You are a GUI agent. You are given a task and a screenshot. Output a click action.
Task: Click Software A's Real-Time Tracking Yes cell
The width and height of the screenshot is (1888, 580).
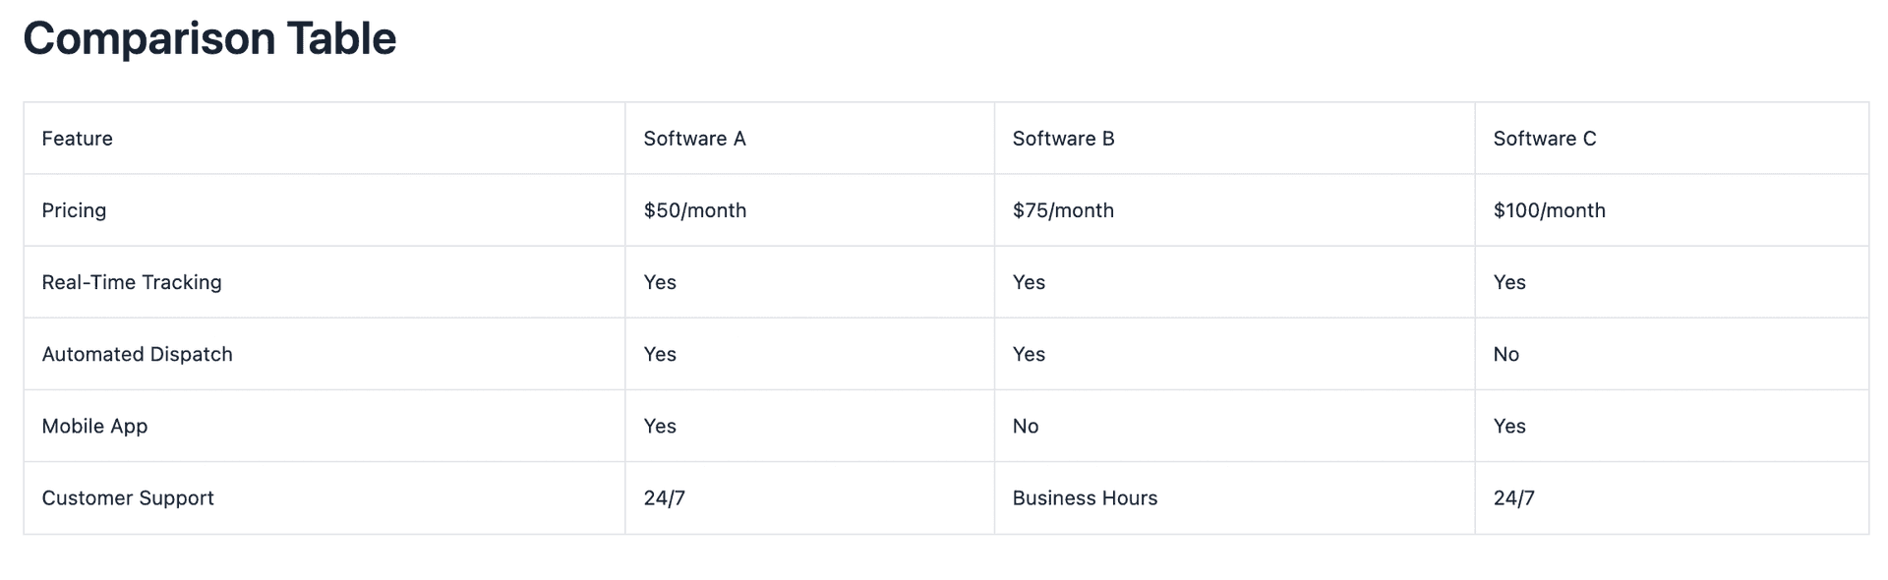[809, 282]
